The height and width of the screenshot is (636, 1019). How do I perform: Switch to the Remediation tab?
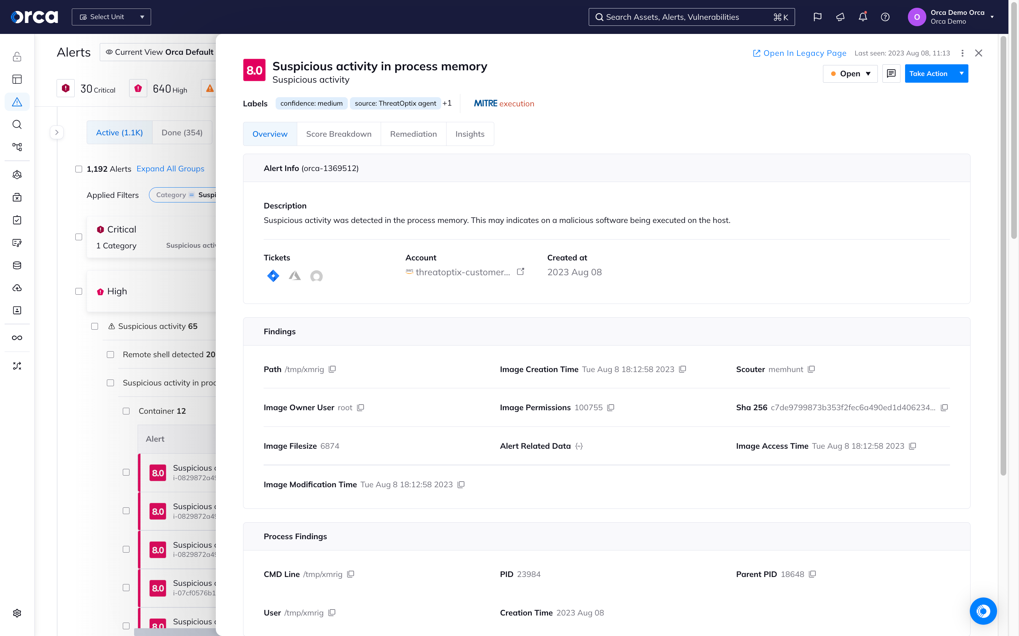[x=413, y=134]
